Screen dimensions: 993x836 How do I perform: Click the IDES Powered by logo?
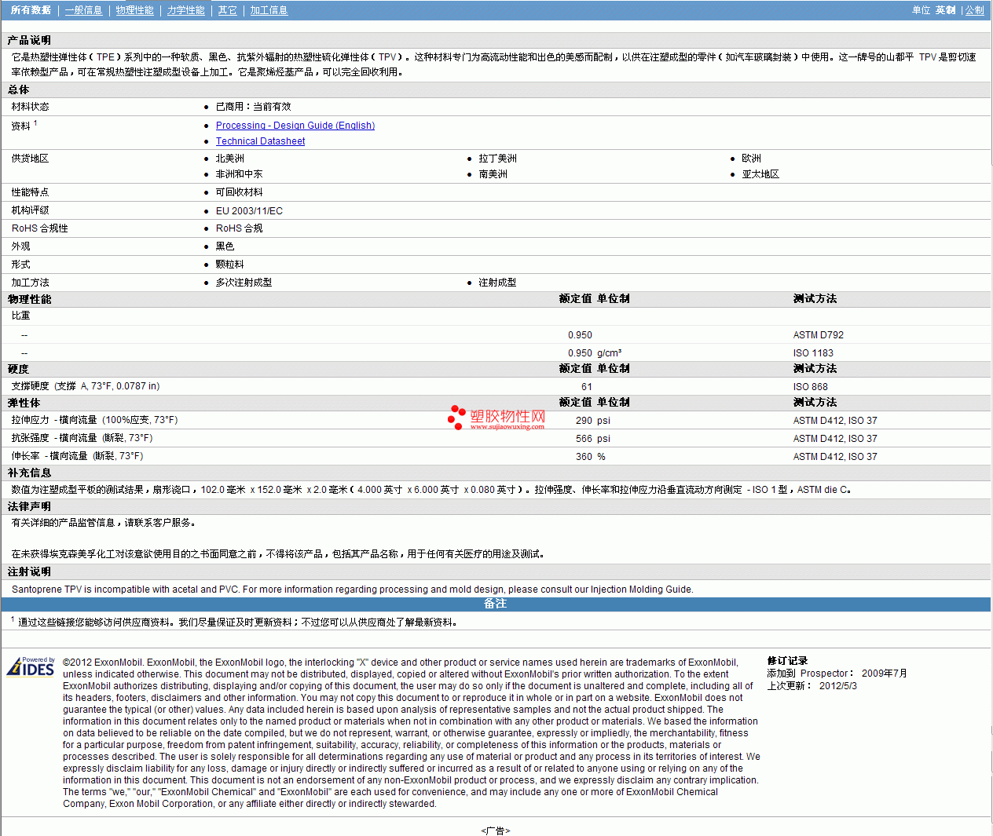pos(31,666)
